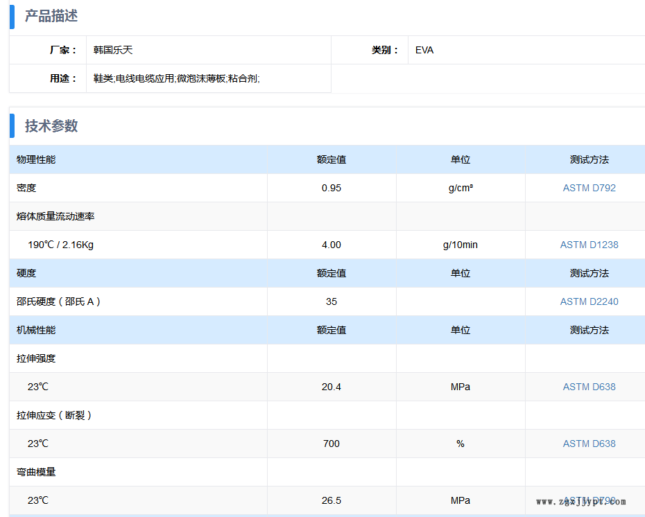Click the 硬度 section header row
This screenshot has height=517, width=645.
click(x=26, y=273)
